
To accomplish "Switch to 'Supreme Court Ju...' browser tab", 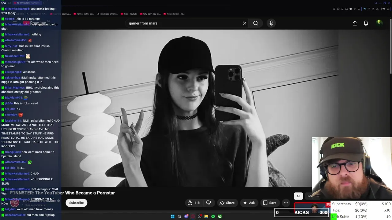I will [x=60, y=14].
